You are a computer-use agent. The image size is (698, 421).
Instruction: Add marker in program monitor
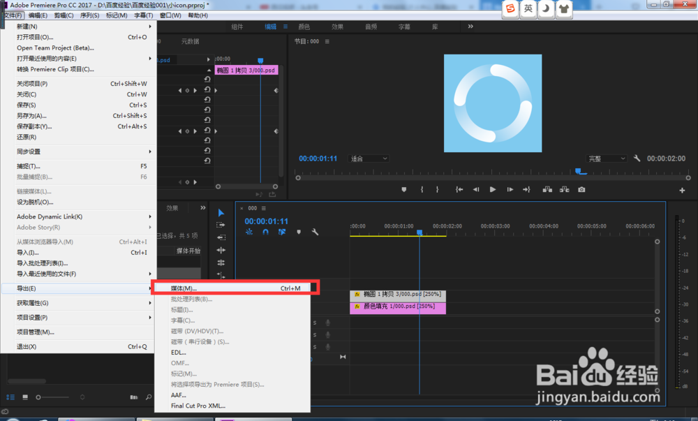tap(403, 190)
